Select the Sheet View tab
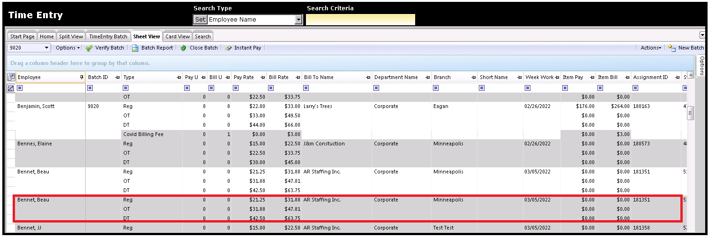This screenshot has height=237, width=708. tap(146, 36)
